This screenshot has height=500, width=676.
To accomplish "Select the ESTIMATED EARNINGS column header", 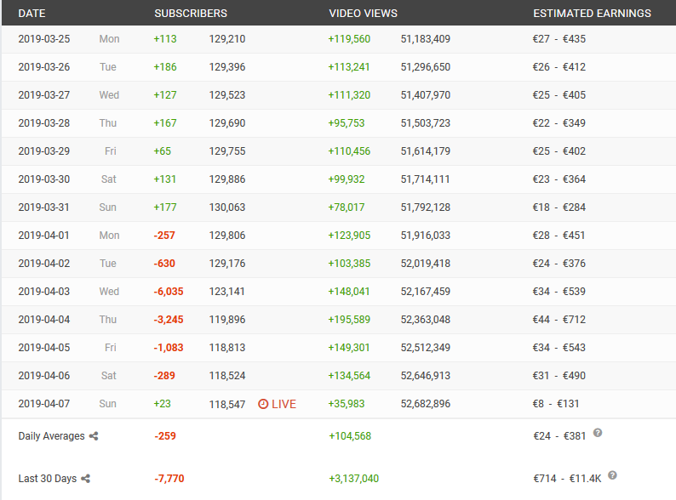I will (x=592, y=14).
